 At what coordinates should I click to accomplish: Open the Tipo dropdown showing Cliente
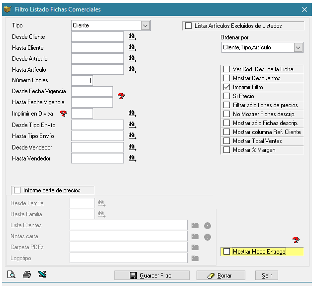[145, 25]
